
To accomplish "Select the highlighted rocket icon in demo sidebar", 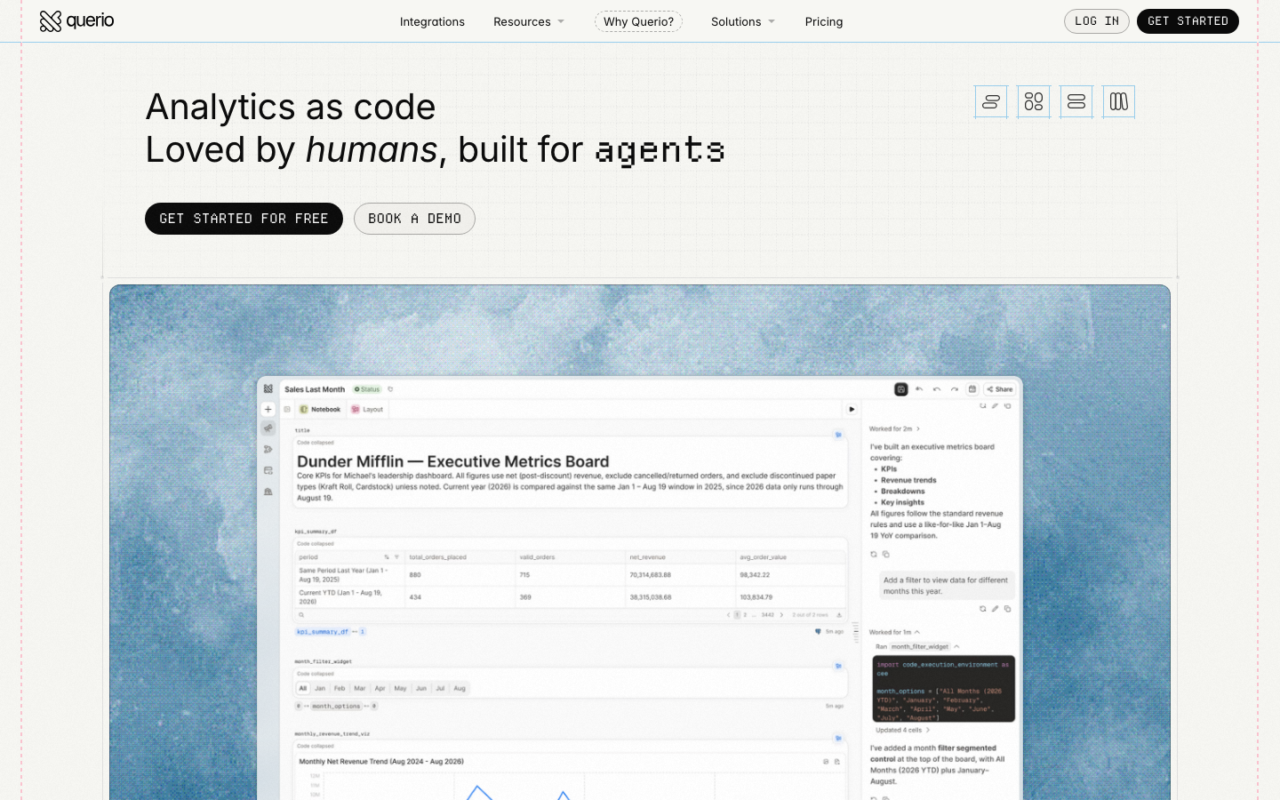I will coord(268,428).
